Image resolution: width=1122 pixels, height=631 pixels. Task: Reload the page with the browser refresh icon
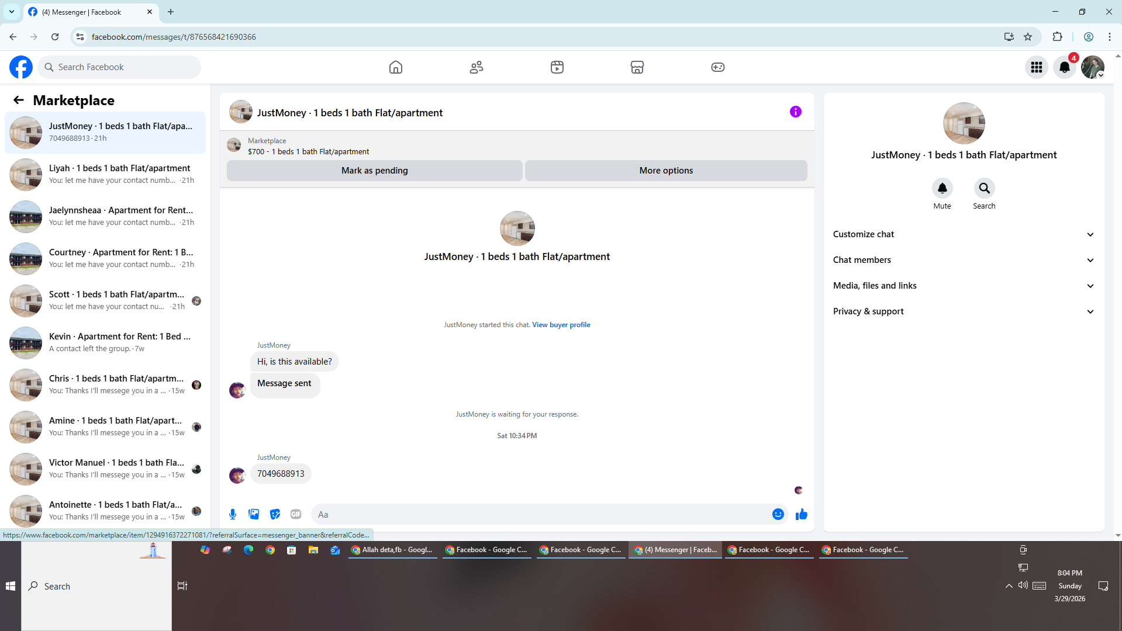coord(55,37)
